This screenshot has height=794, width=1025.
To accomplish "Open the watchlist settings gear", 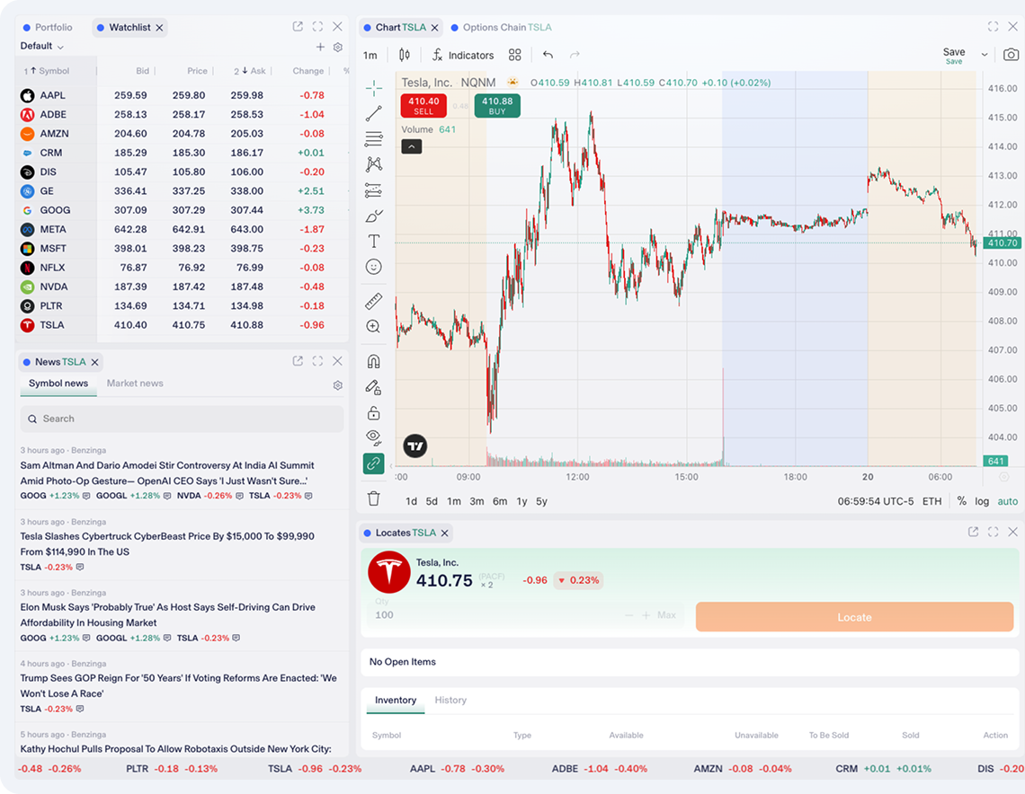I will pyautogui.click(x=338, y=47).
